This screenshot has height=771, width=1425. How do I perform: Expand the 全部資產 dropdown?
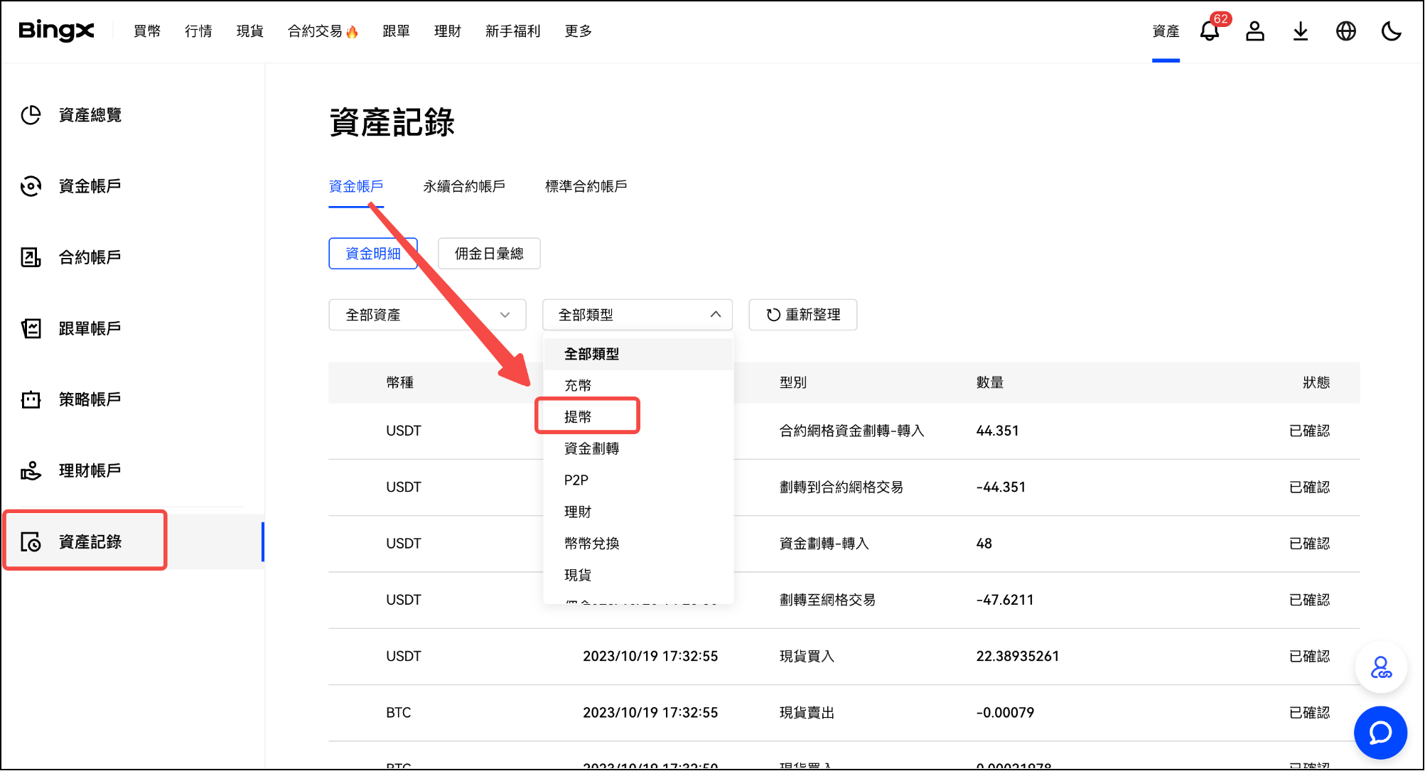click(427, 315)
